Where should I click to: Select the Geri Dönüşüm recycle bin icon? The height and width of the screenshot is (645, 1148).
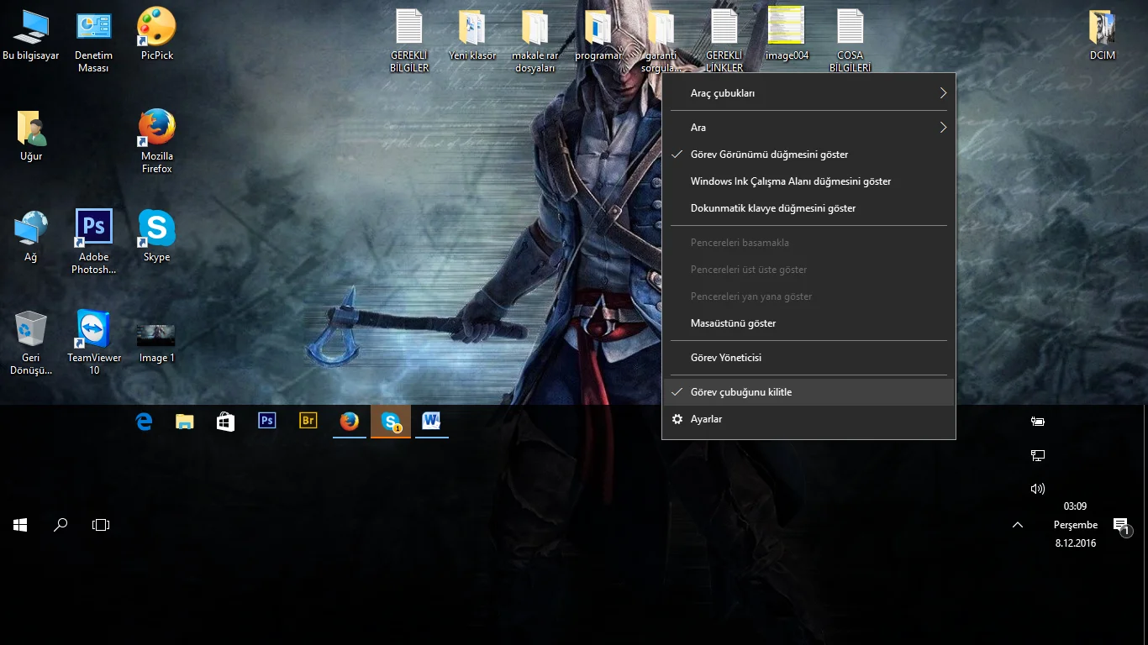[31, 330]
